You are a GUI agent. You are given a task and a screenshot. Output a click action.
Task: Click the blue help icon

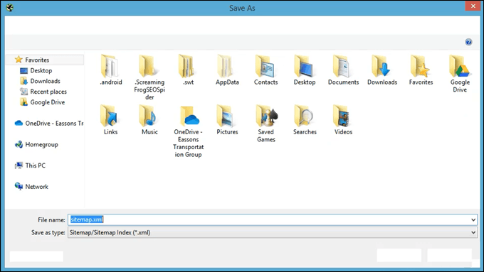(468, 42)
